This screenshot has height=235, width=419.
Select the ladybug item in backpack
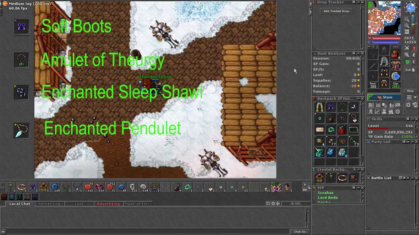(x=342, y=130)
